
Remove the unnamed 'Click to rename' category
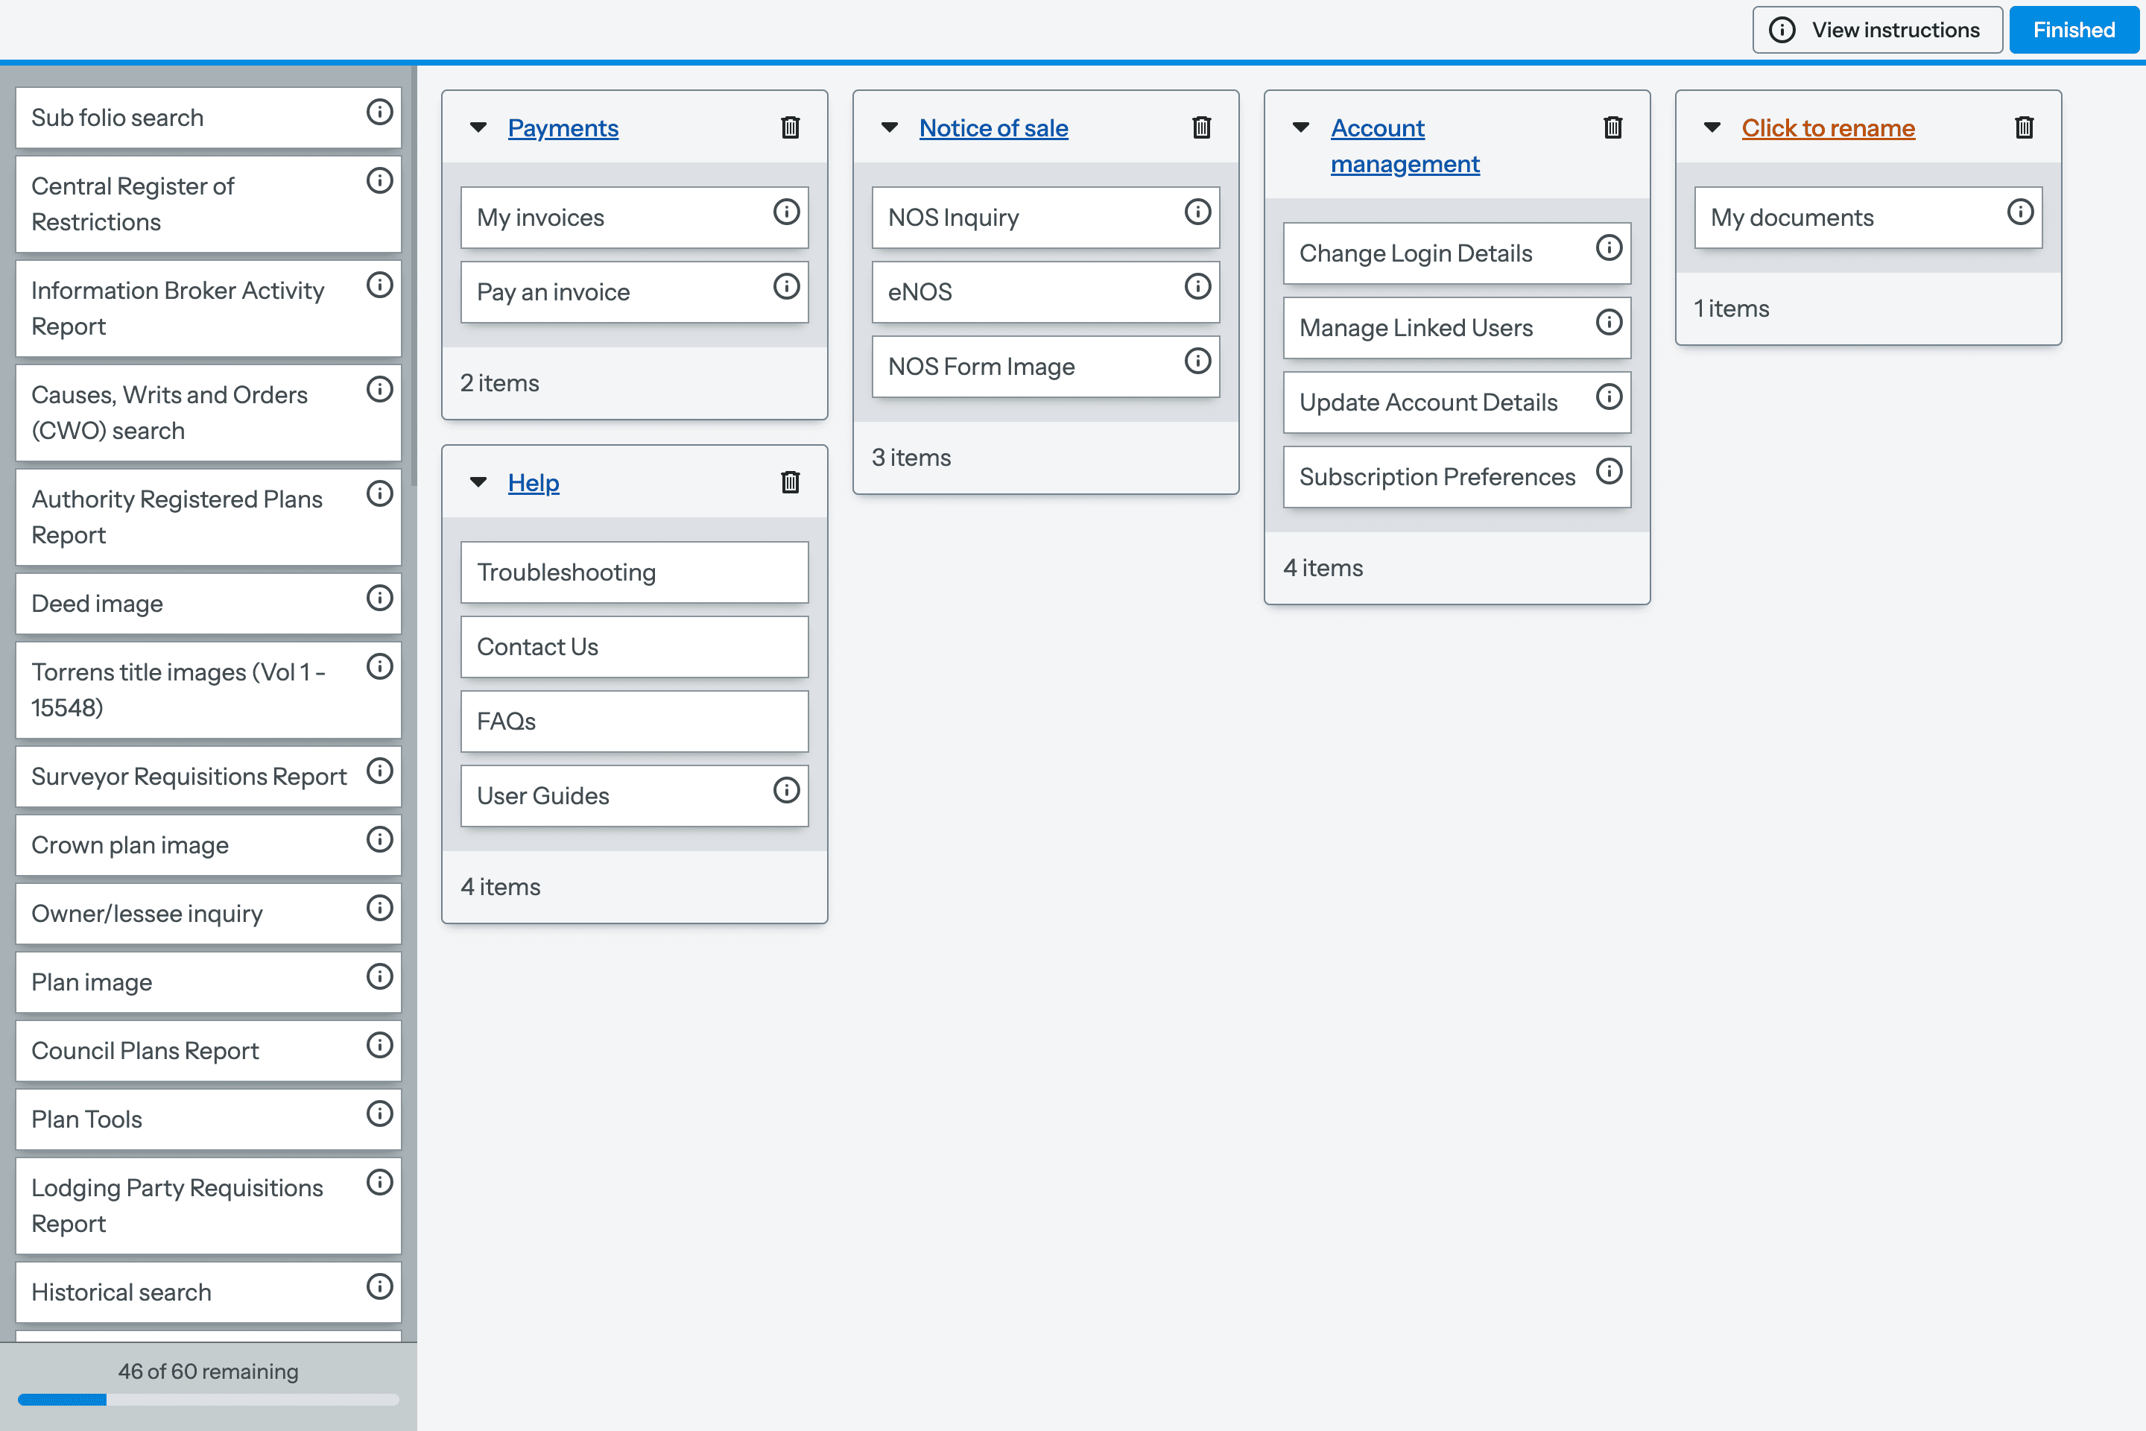coord(2024,127)
